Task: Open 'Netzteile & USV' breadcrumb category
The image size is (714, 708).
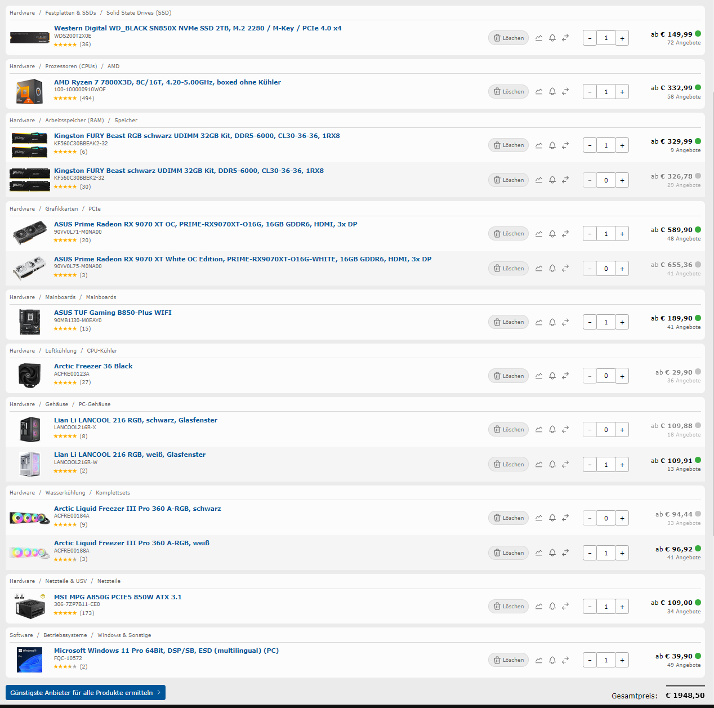Action: tap(66, 581)
